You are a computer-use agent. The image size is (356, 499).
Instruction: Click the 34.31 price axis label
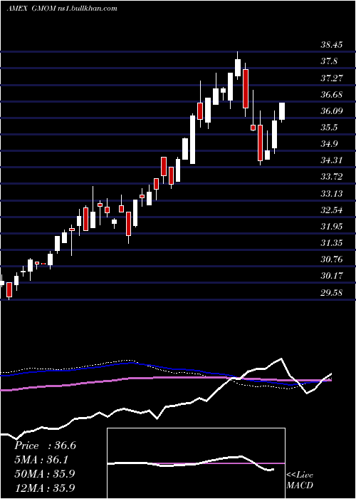click(332, 160)
